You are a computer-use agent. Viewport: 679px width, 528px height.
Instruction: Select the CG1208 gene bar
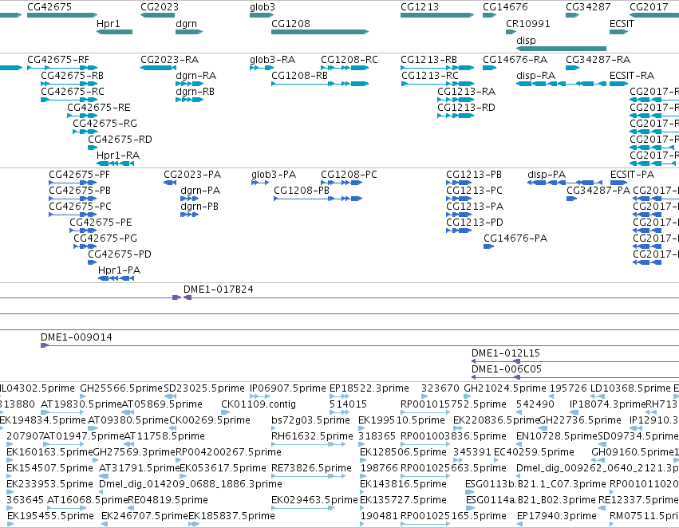point(320,32)
